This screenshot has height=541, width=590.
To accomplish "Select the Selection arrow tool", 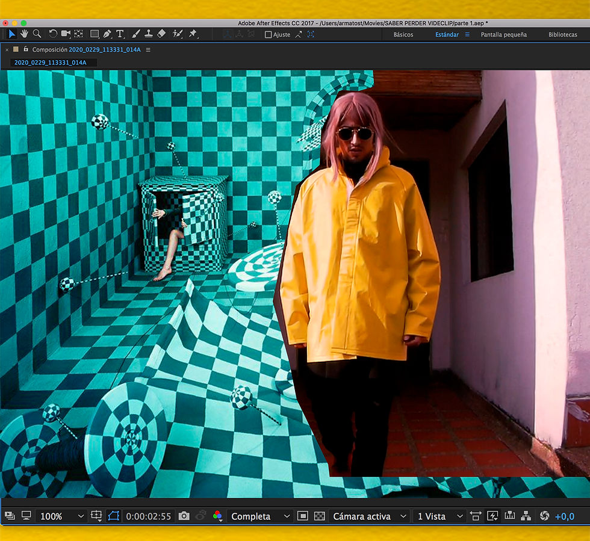I will click(11, 34).
